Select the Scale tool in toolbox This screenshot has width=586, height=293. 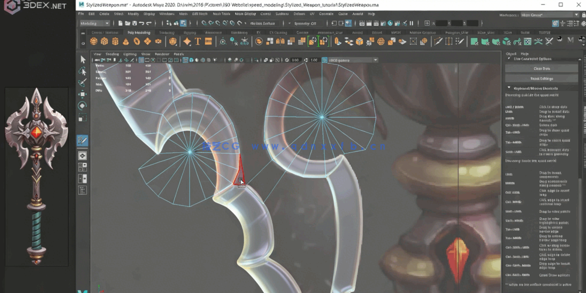pos(83,118)
